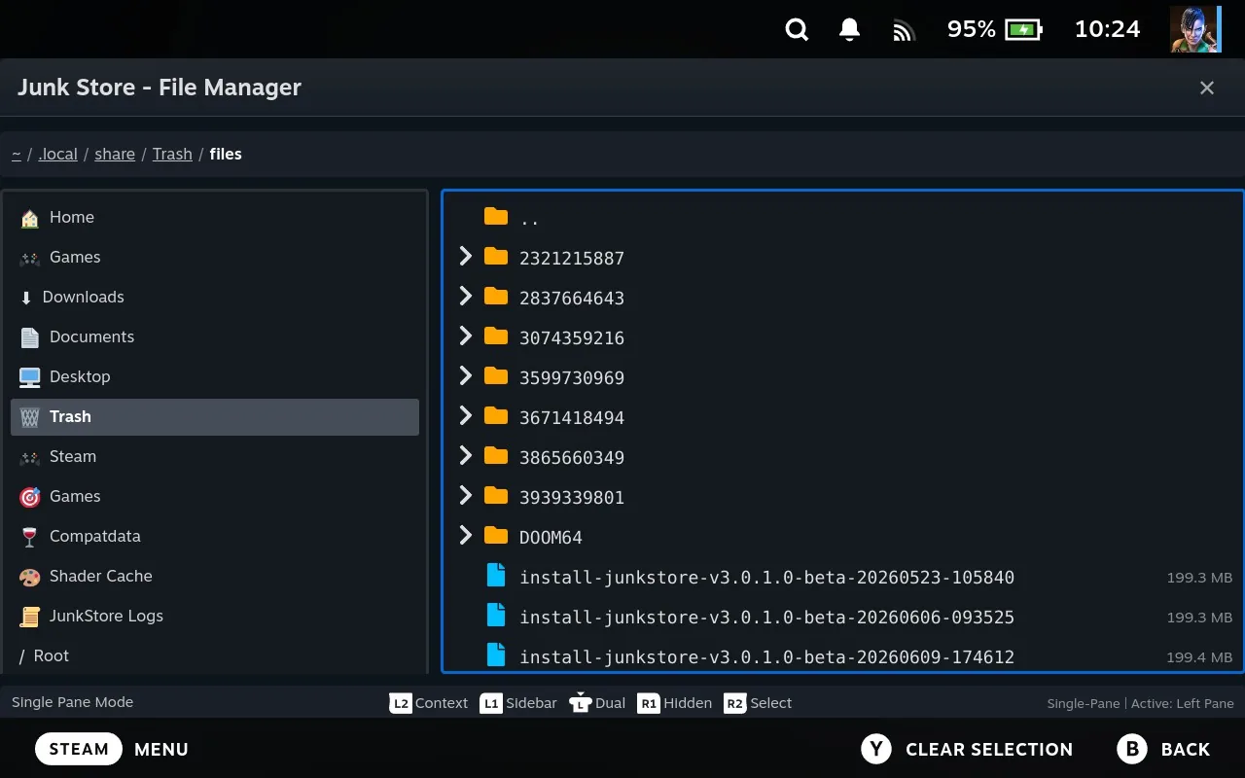The image size is (1245, 778).
Task: Expand folder 2837664643 chevron
Action: (465, 297)
